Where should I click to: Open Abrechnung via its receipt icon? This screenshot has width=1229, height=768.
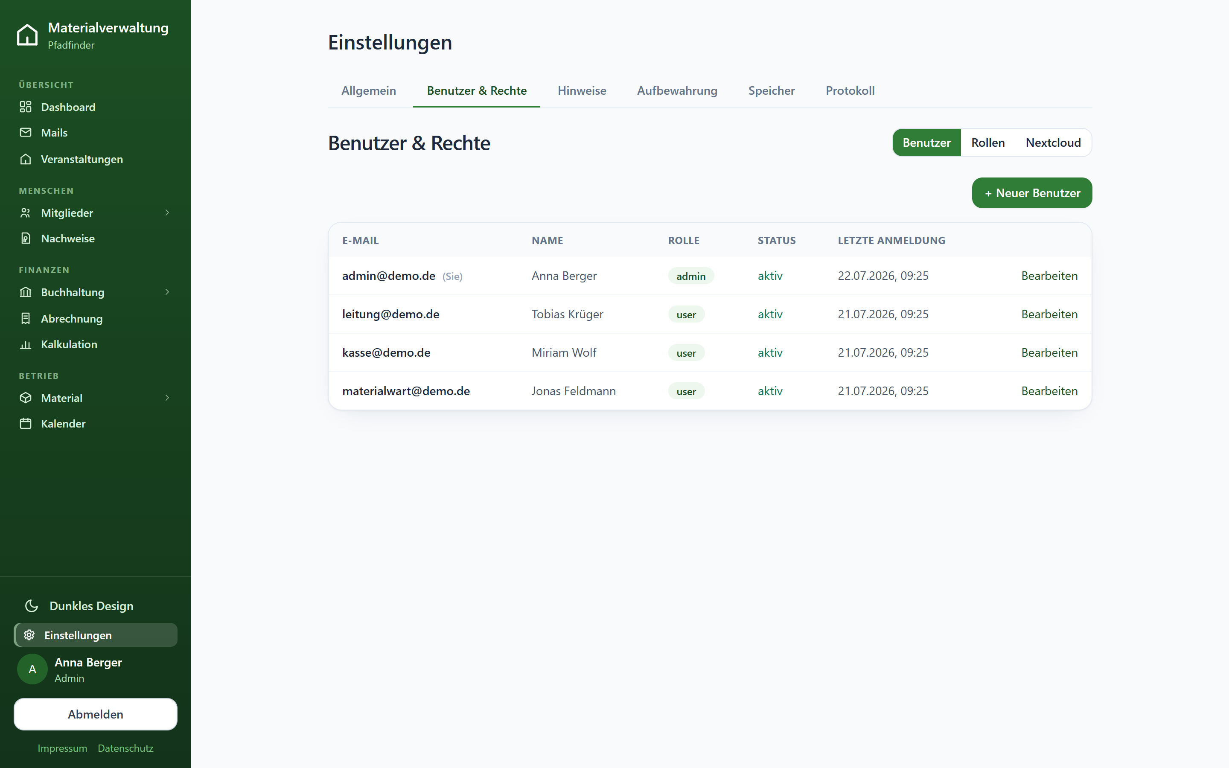[x=26, y=318]
